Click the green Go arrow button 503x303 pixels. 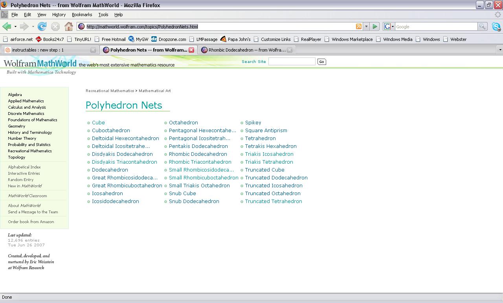[375, 26]
